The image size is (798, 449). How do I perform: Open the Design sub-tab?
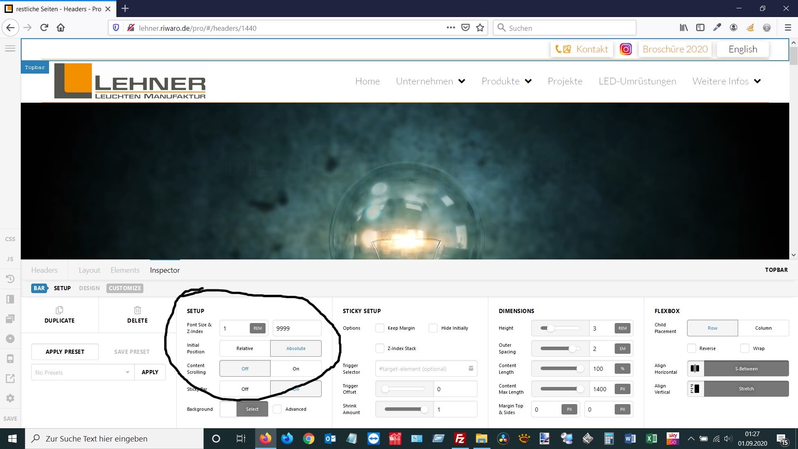89,288
